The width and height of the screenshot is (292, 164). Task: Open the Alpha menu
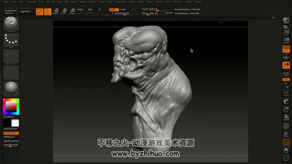[x=6, y=2]
